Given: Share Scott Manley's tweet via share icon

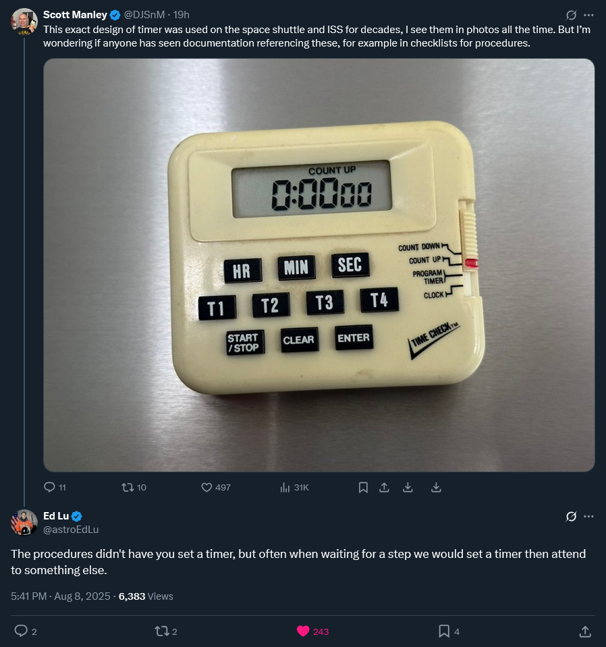Looking at the screenshot, I should coord(384,487).
